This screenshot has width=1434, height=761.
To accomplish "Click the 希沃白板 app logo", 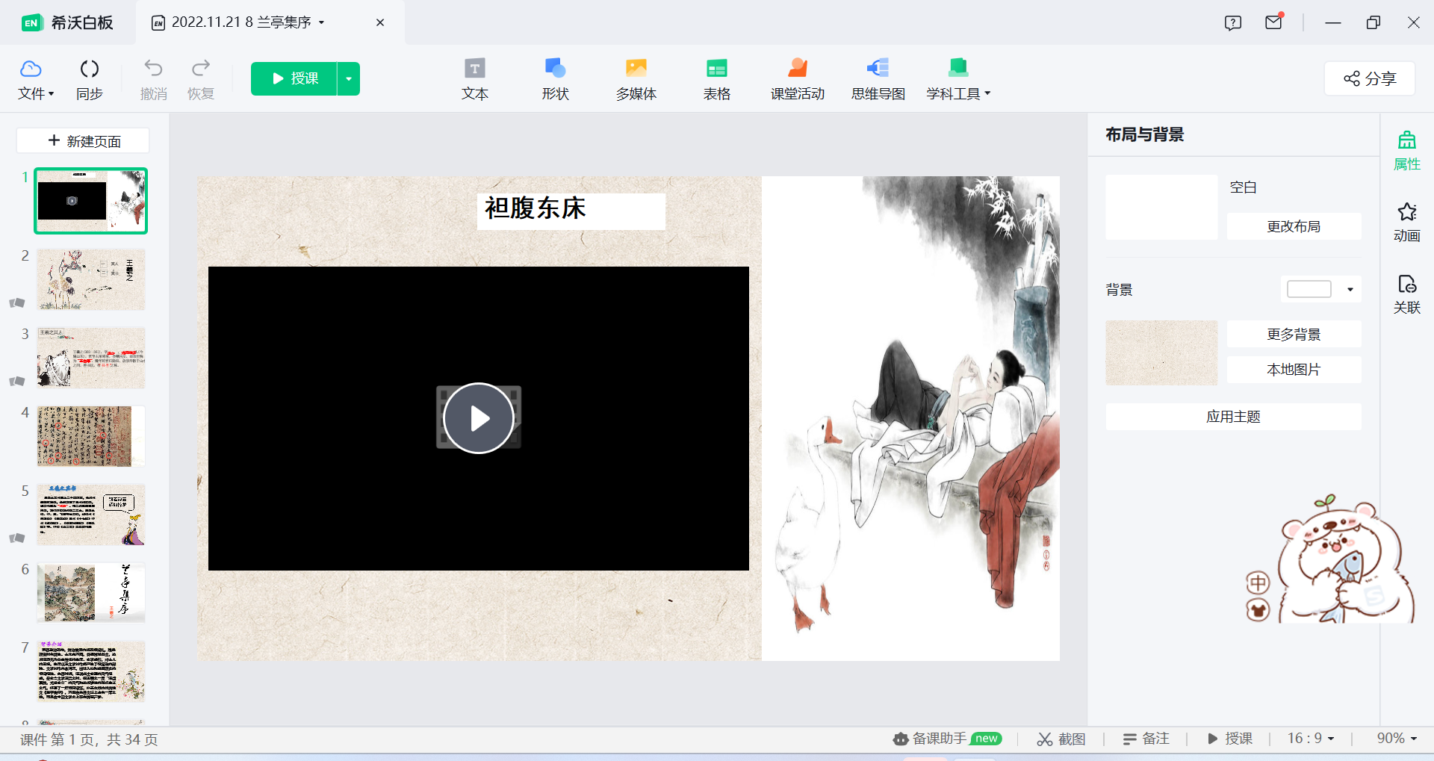I will point(68,22).
